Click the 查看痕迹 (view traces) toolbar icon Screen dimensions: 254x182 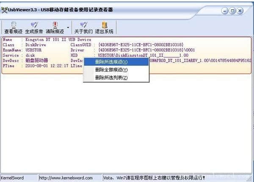click(13, 28)
